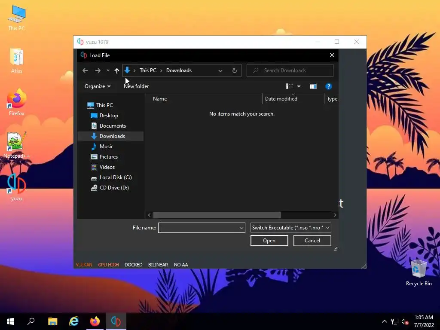Screen dimensions: 440x330
Task: Open Local Disk (C:) in navigation pane
Action: (x=115, y=177)
